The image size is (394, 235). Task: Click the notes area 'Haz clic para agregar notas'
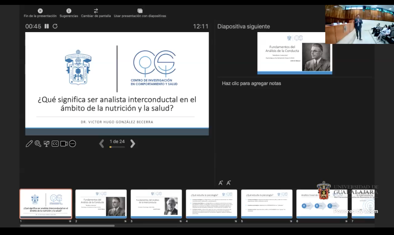[x=251, y=83]
